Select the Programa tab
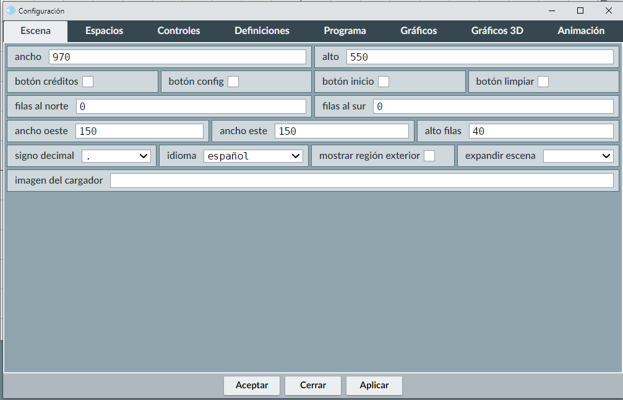 [x=345, y=31]
